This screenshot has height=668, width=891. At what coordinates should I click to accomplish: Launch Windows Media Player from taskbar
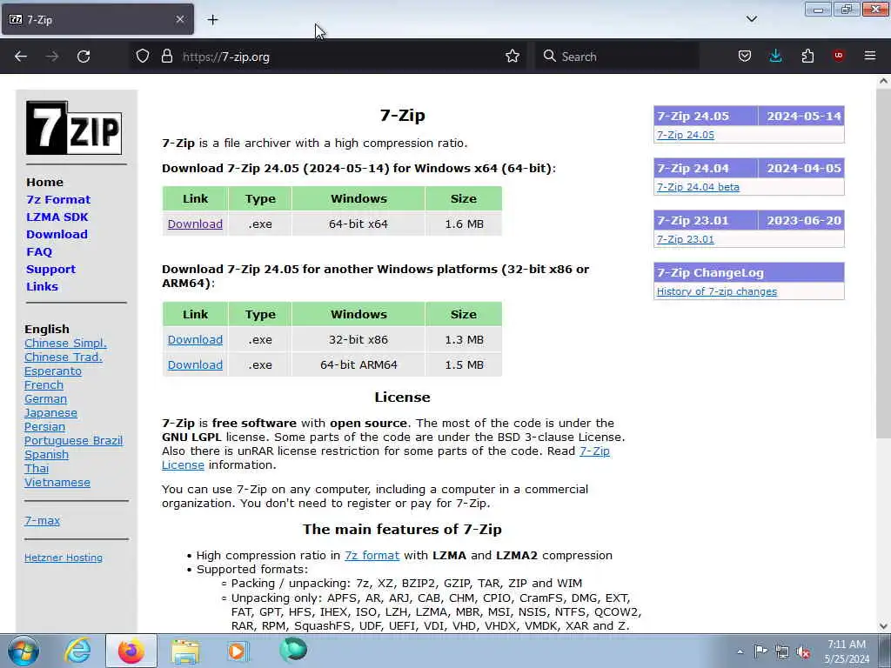pyautogui.click(x=238, y=651)
